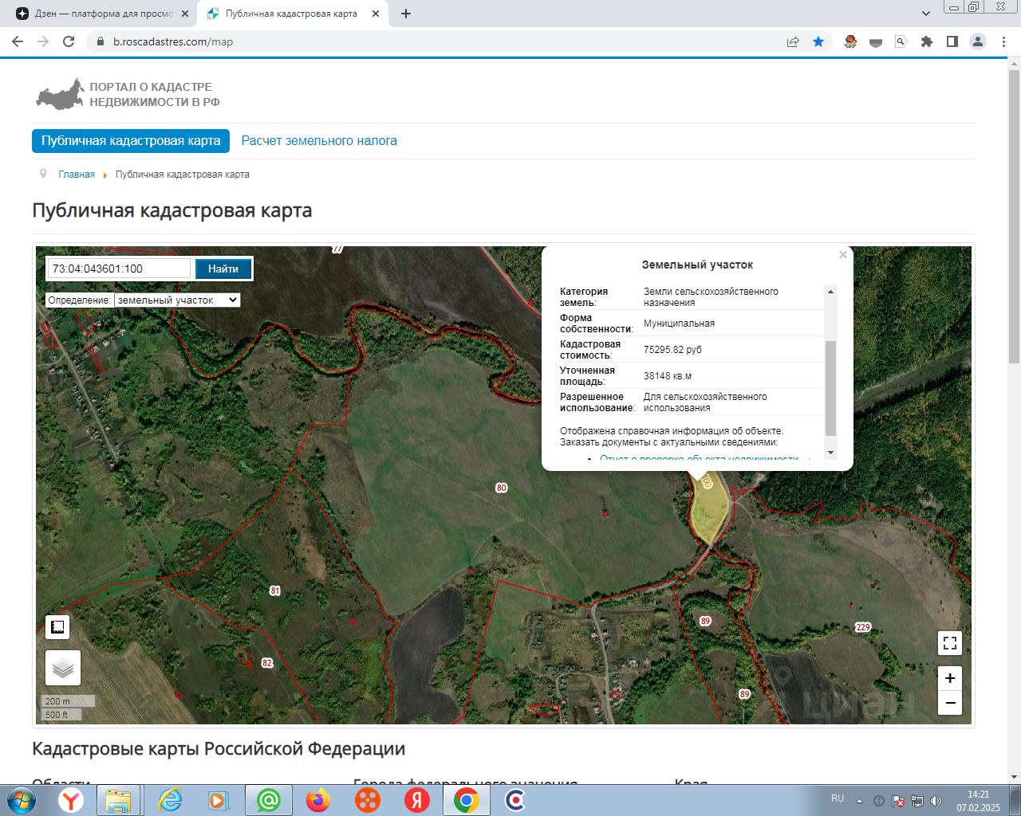This screenshot has width=1021, height=816.
Task: Open Расчет земельного налога tab
Action: click(x=319, y=141)
